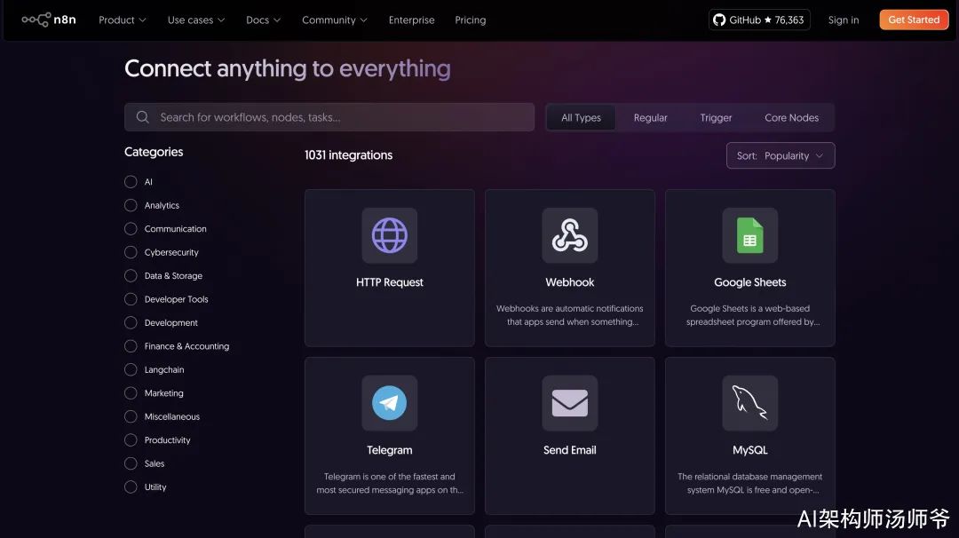Select the Communication category

165,229
